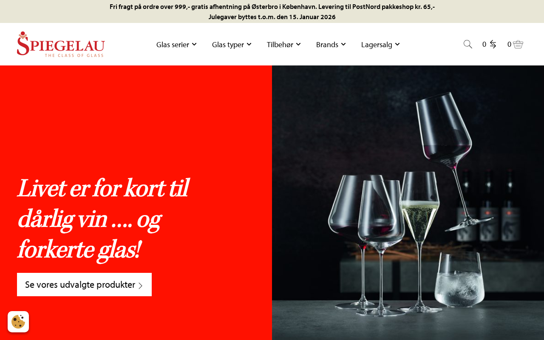Open the product compare arrows icon

(x=493, y=44)
